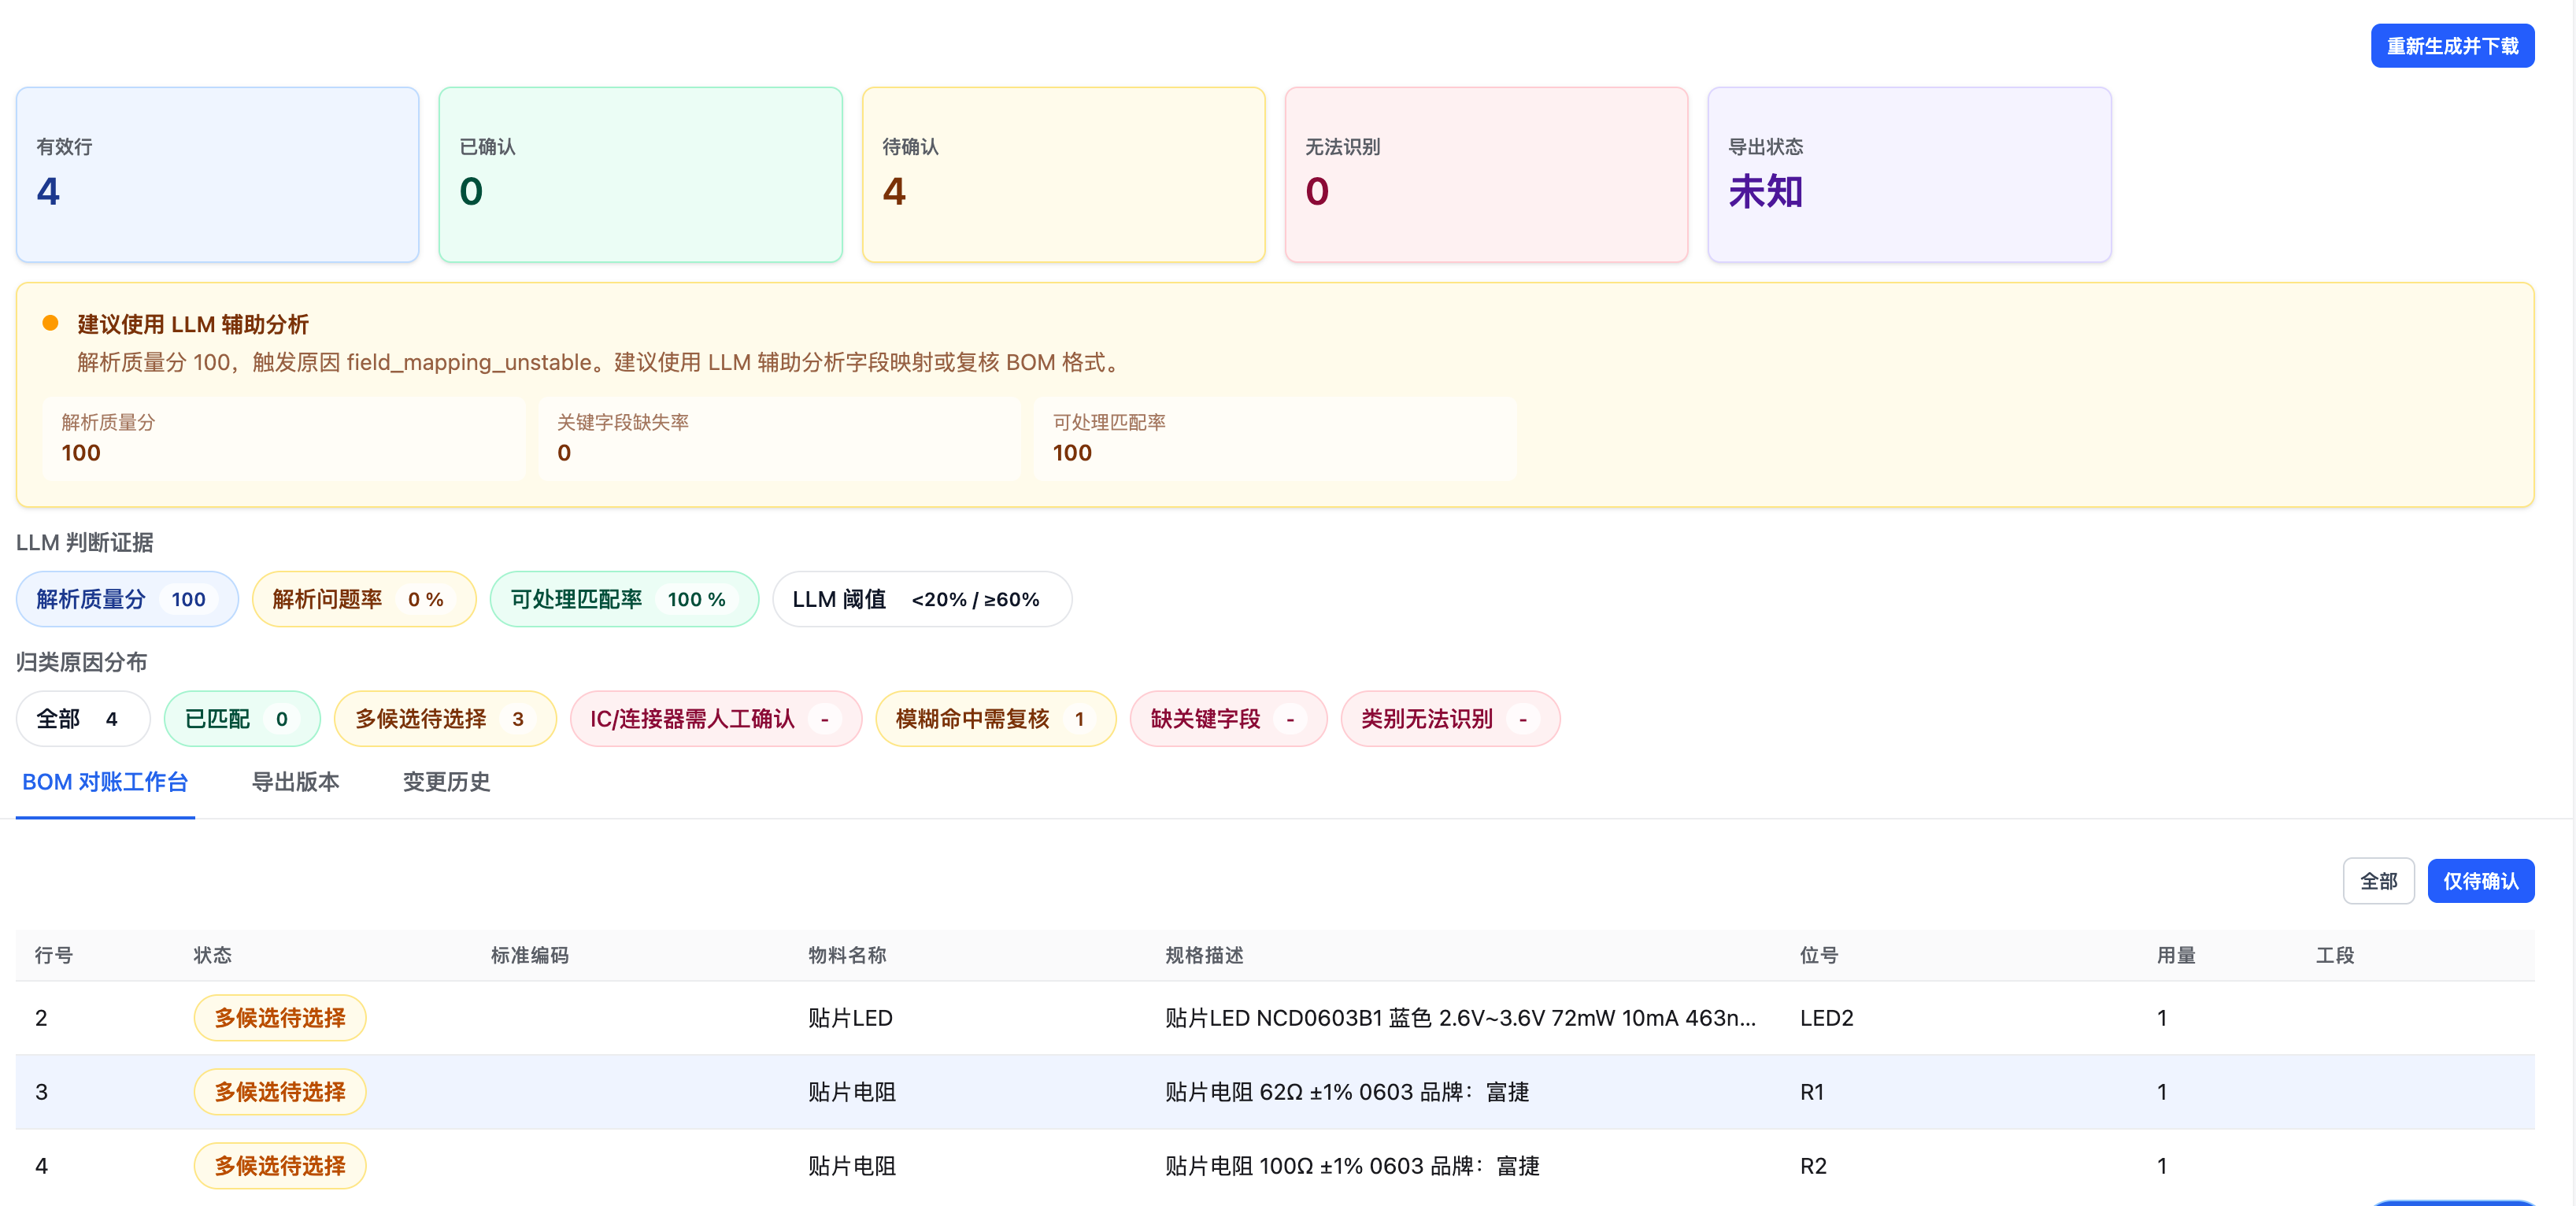
Task: Select 贴片LED NCD0603B1 spec description cell
Action: pyautogui.click(x=1460, y=1018)
